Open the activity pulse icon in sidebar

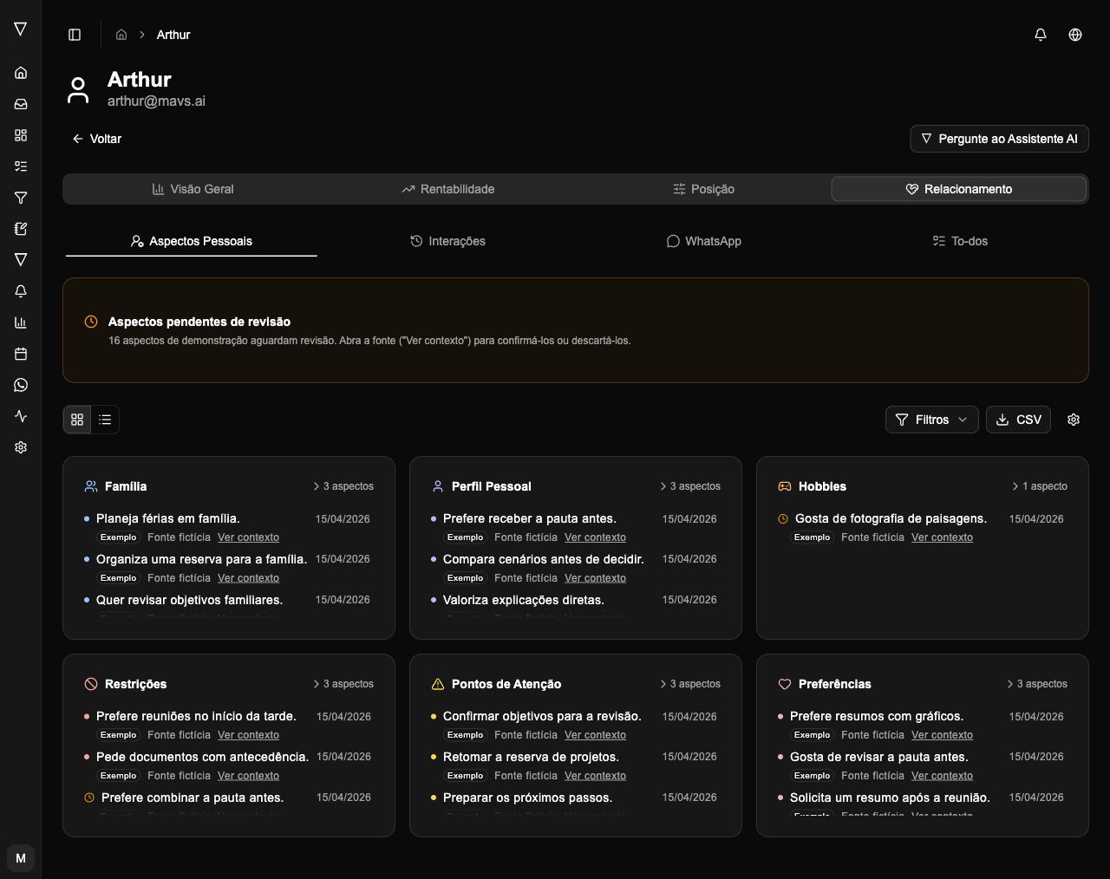(21, 416)
